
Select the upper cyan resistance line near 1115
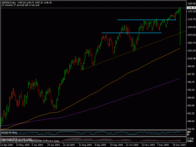click(147, 20)
